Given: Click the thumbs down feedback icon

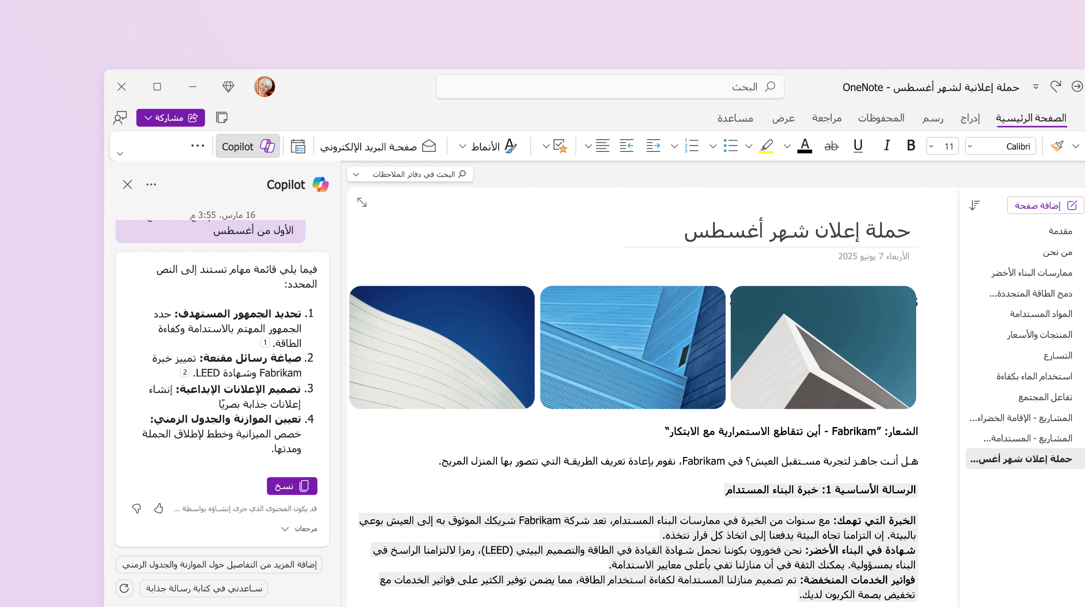Looking at the screenshot, I should click(x=136, y=508).
